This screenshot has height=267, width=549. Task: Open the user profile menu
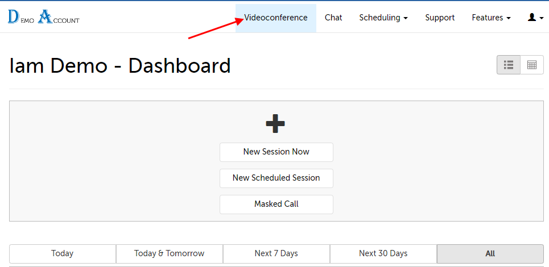pos(535,18)
